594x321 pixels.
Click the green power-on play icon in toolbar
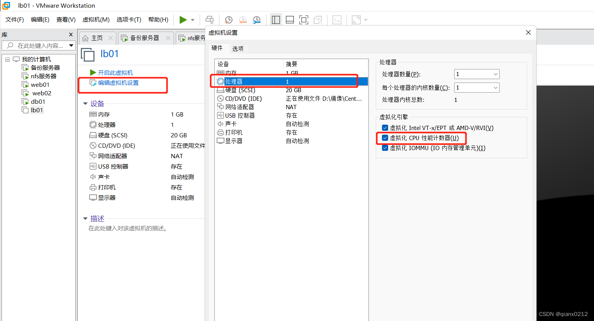[183, 20]
